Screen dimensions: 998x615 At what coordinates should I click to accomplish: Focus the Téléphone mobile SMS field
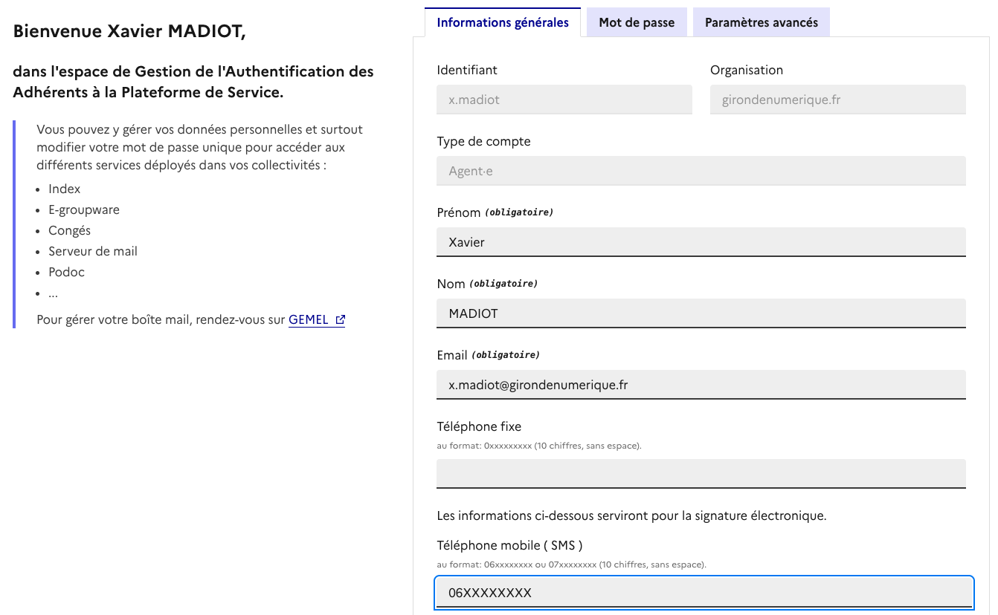point(704,593)
